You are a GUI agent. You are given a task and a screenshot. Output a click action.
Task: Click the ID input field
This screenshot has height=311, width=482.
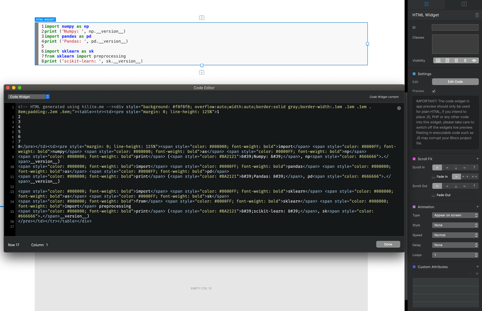pos(455,27)
